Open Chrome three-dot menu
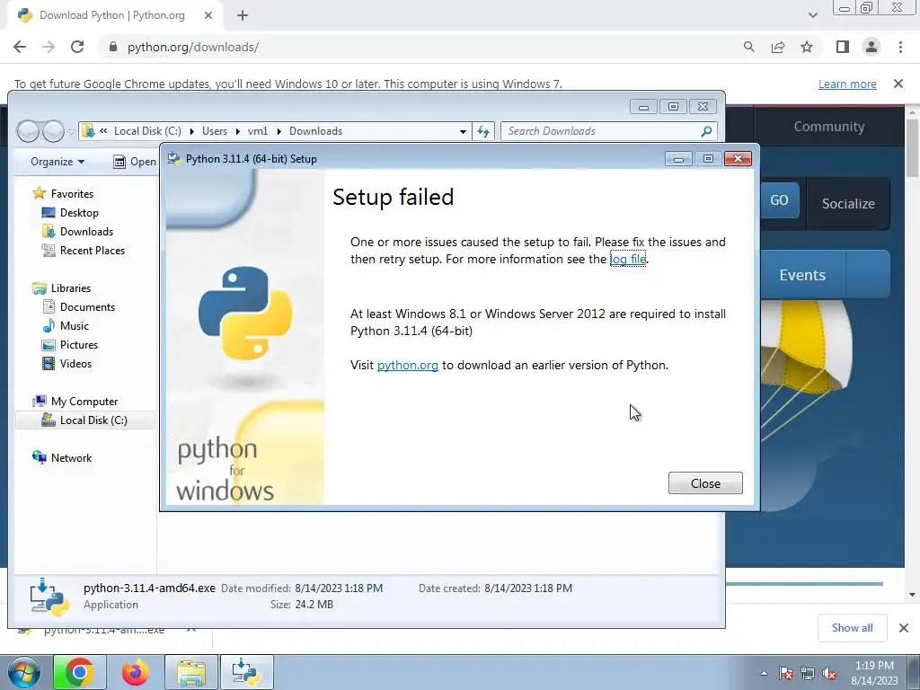 [900, 47]
